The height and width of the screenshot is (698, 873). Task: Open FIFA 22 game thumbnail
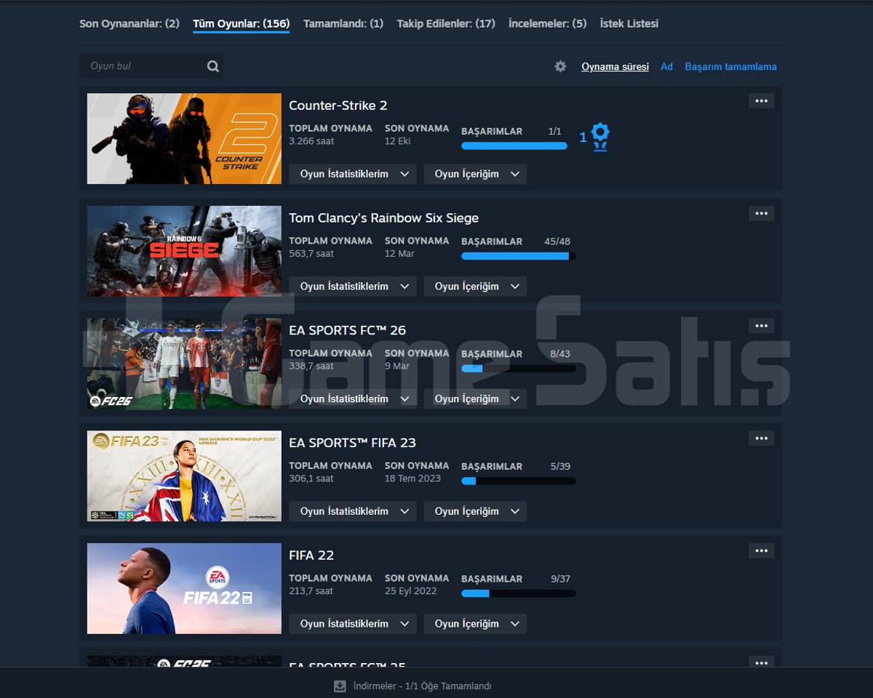click(184, 588)
